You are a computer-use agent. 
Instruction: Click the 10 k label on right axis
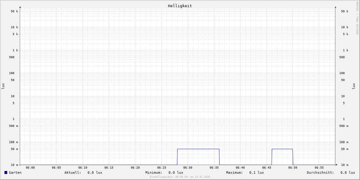[x=345, y=27]
